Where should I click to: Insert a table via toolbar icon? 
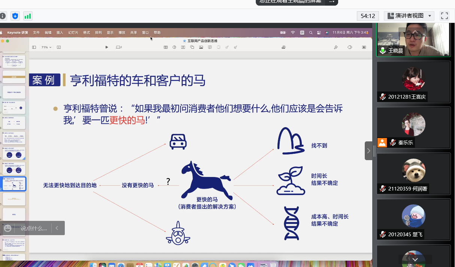point(166,47)
